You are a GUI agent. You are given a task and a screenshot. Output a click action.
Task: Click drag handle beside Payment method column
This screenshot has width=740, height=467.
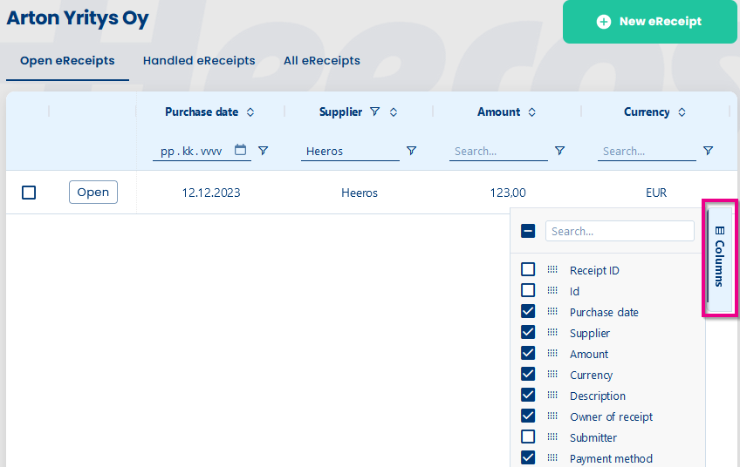tap(552, 458)
